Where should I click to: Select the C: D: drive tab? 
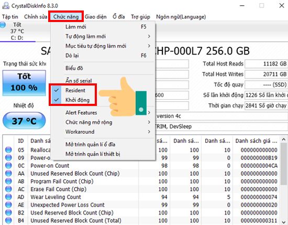click(17, 31)
